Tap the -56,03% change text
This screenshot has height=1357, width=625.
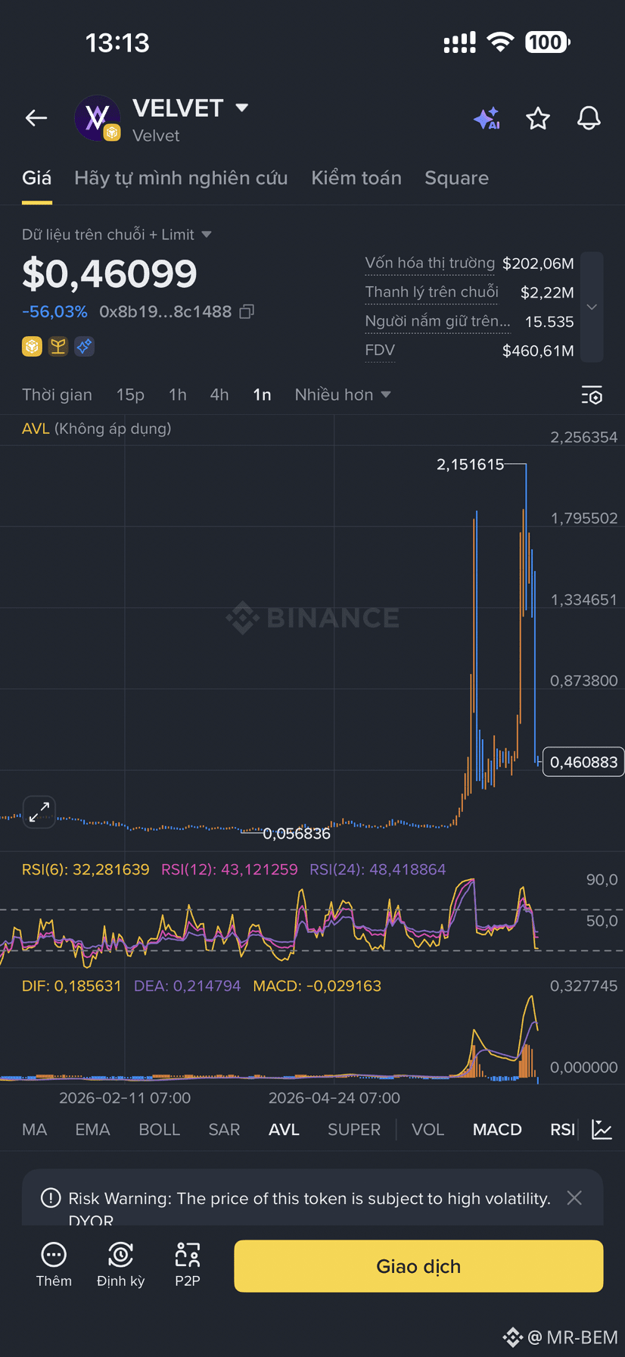[54, 312]
